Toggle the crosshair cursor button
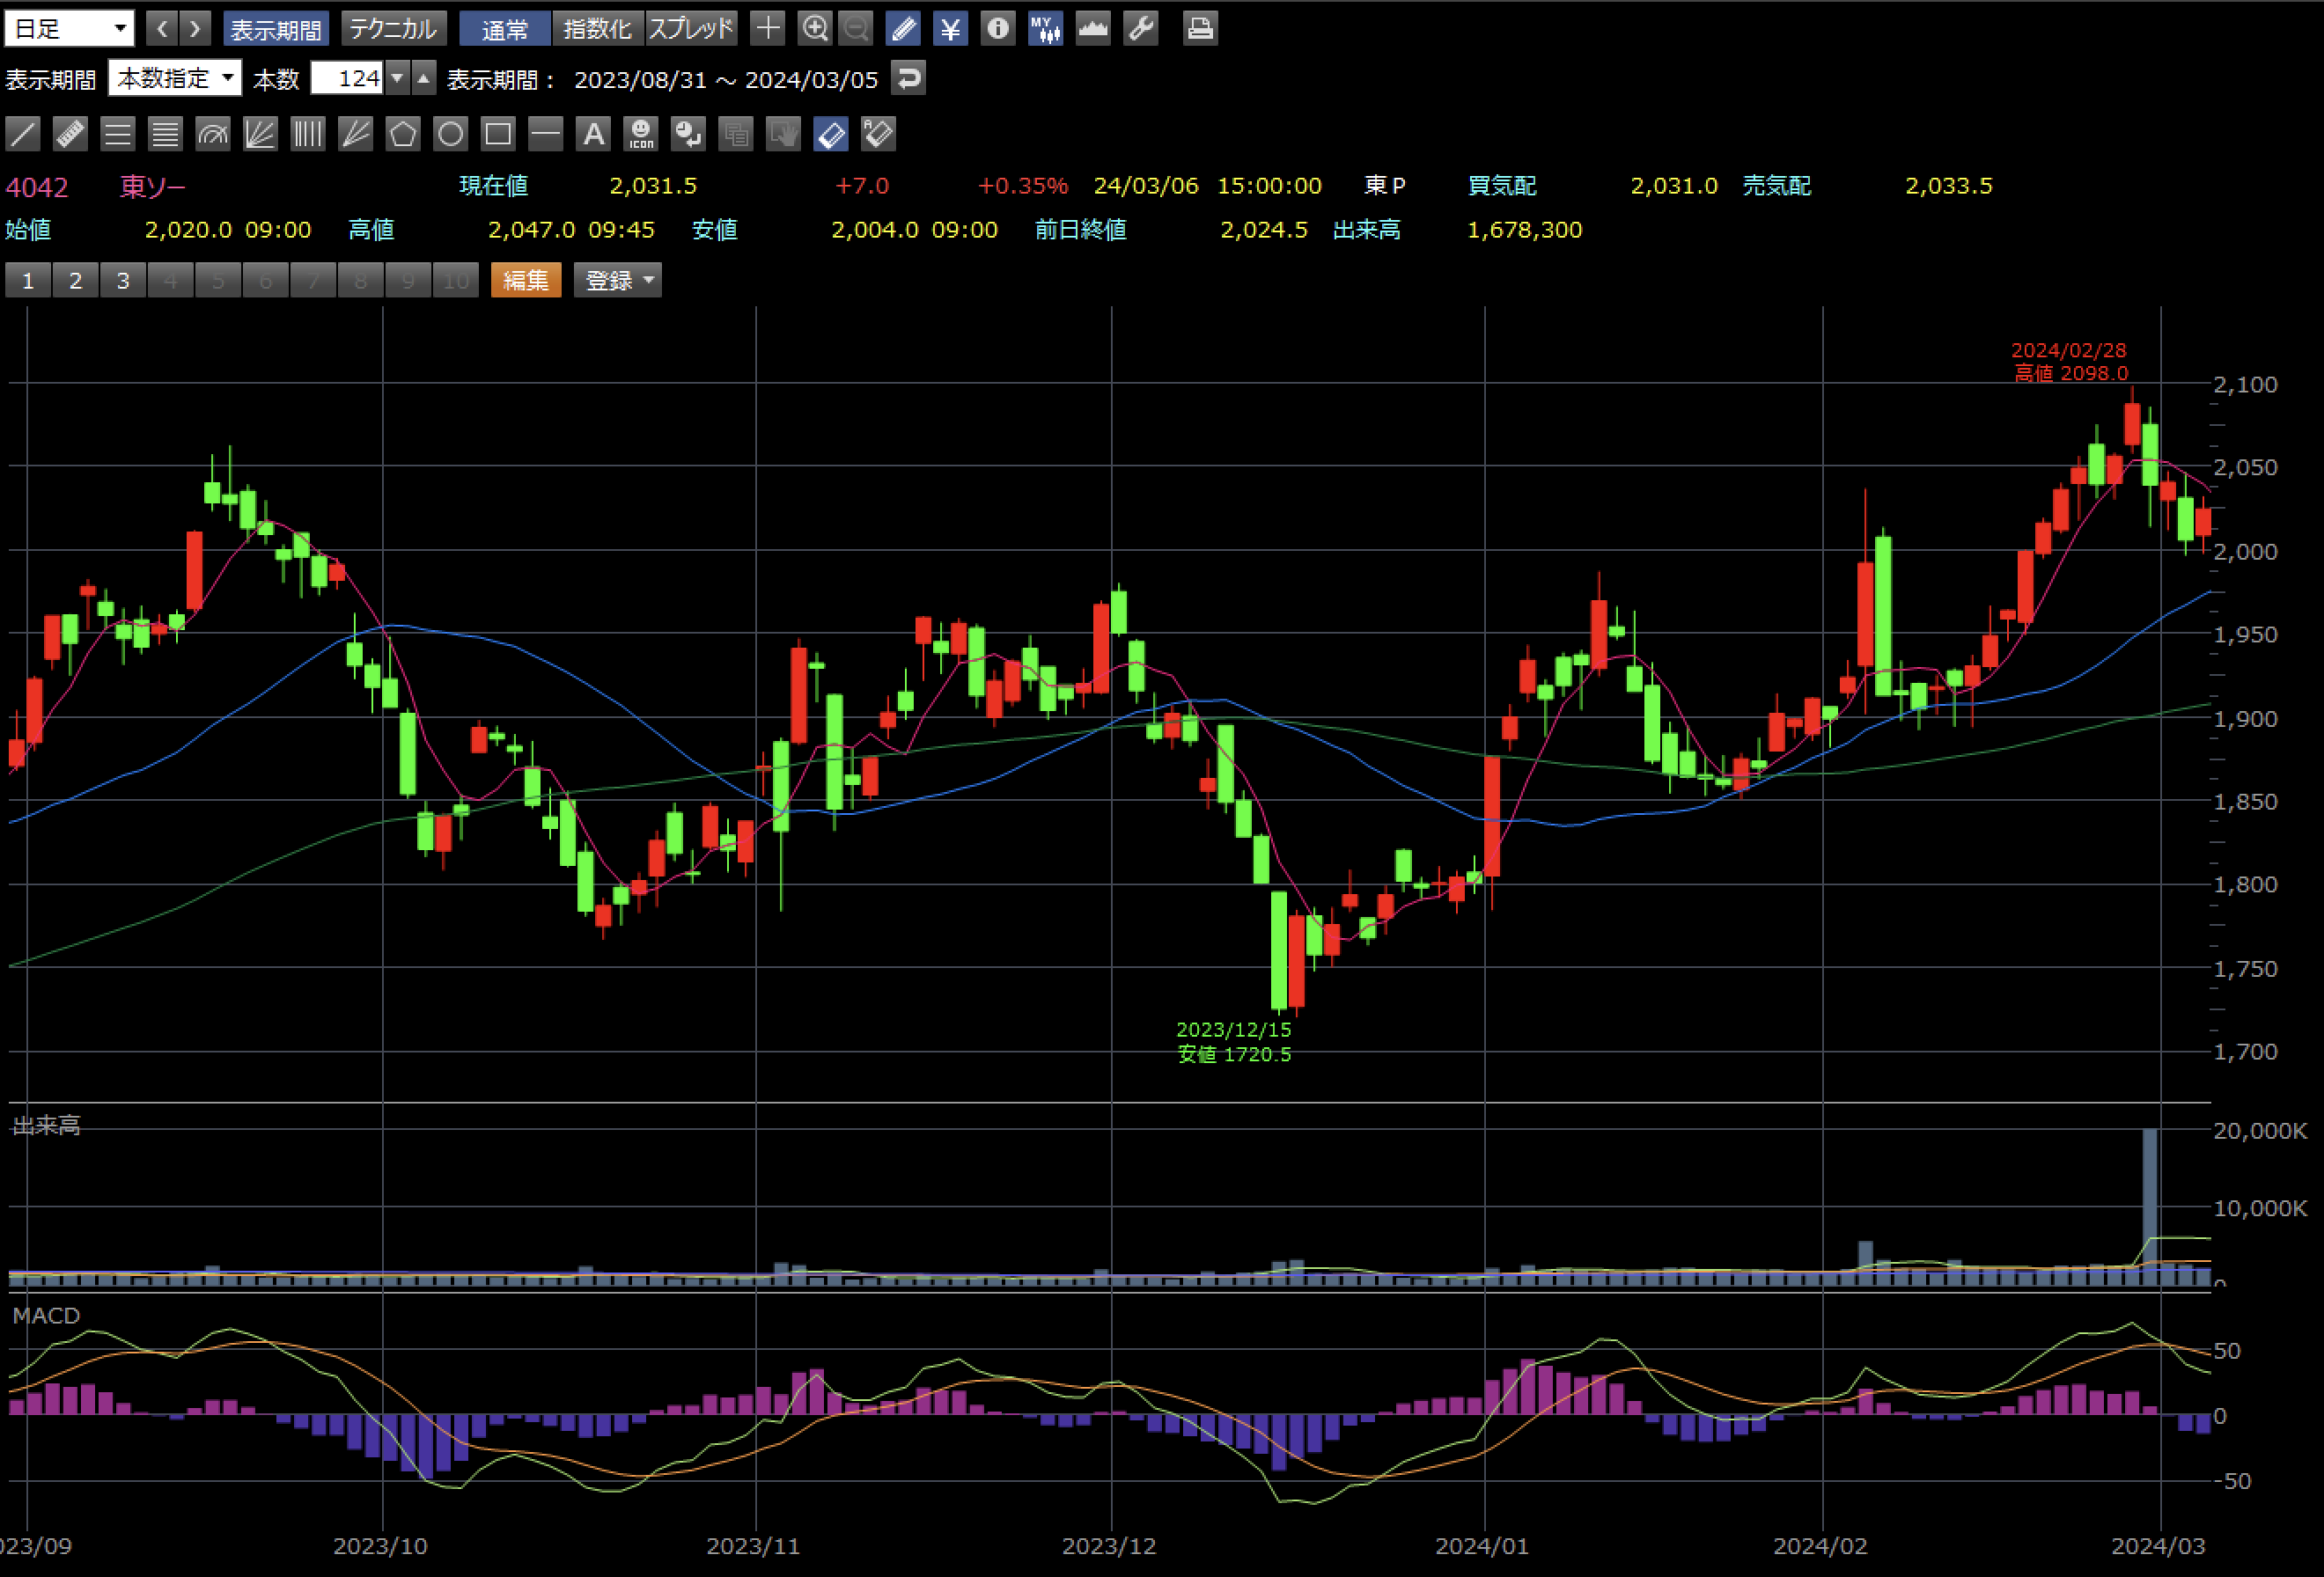 click(x=767, y=28)
